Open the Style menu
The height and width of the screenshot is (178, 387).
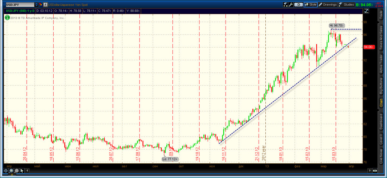(x=311, y=5)
